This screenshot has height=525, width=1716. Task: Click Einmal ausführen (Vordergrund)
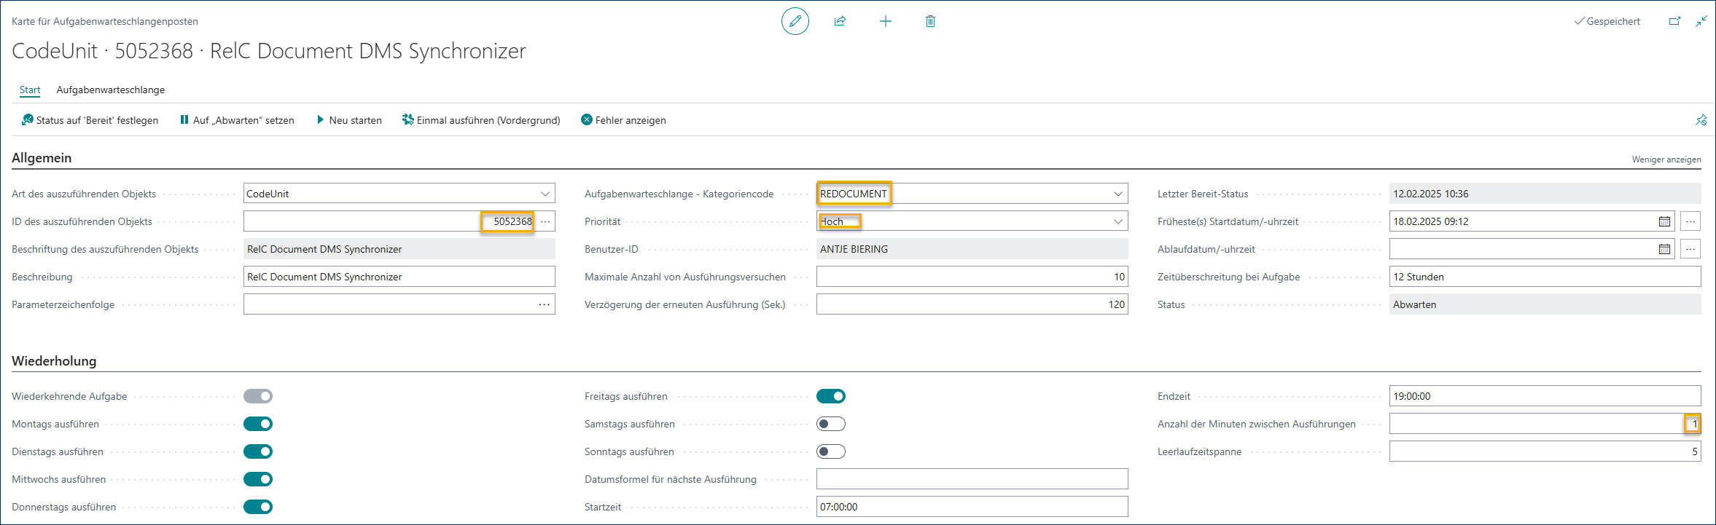(x=481, y=120)
